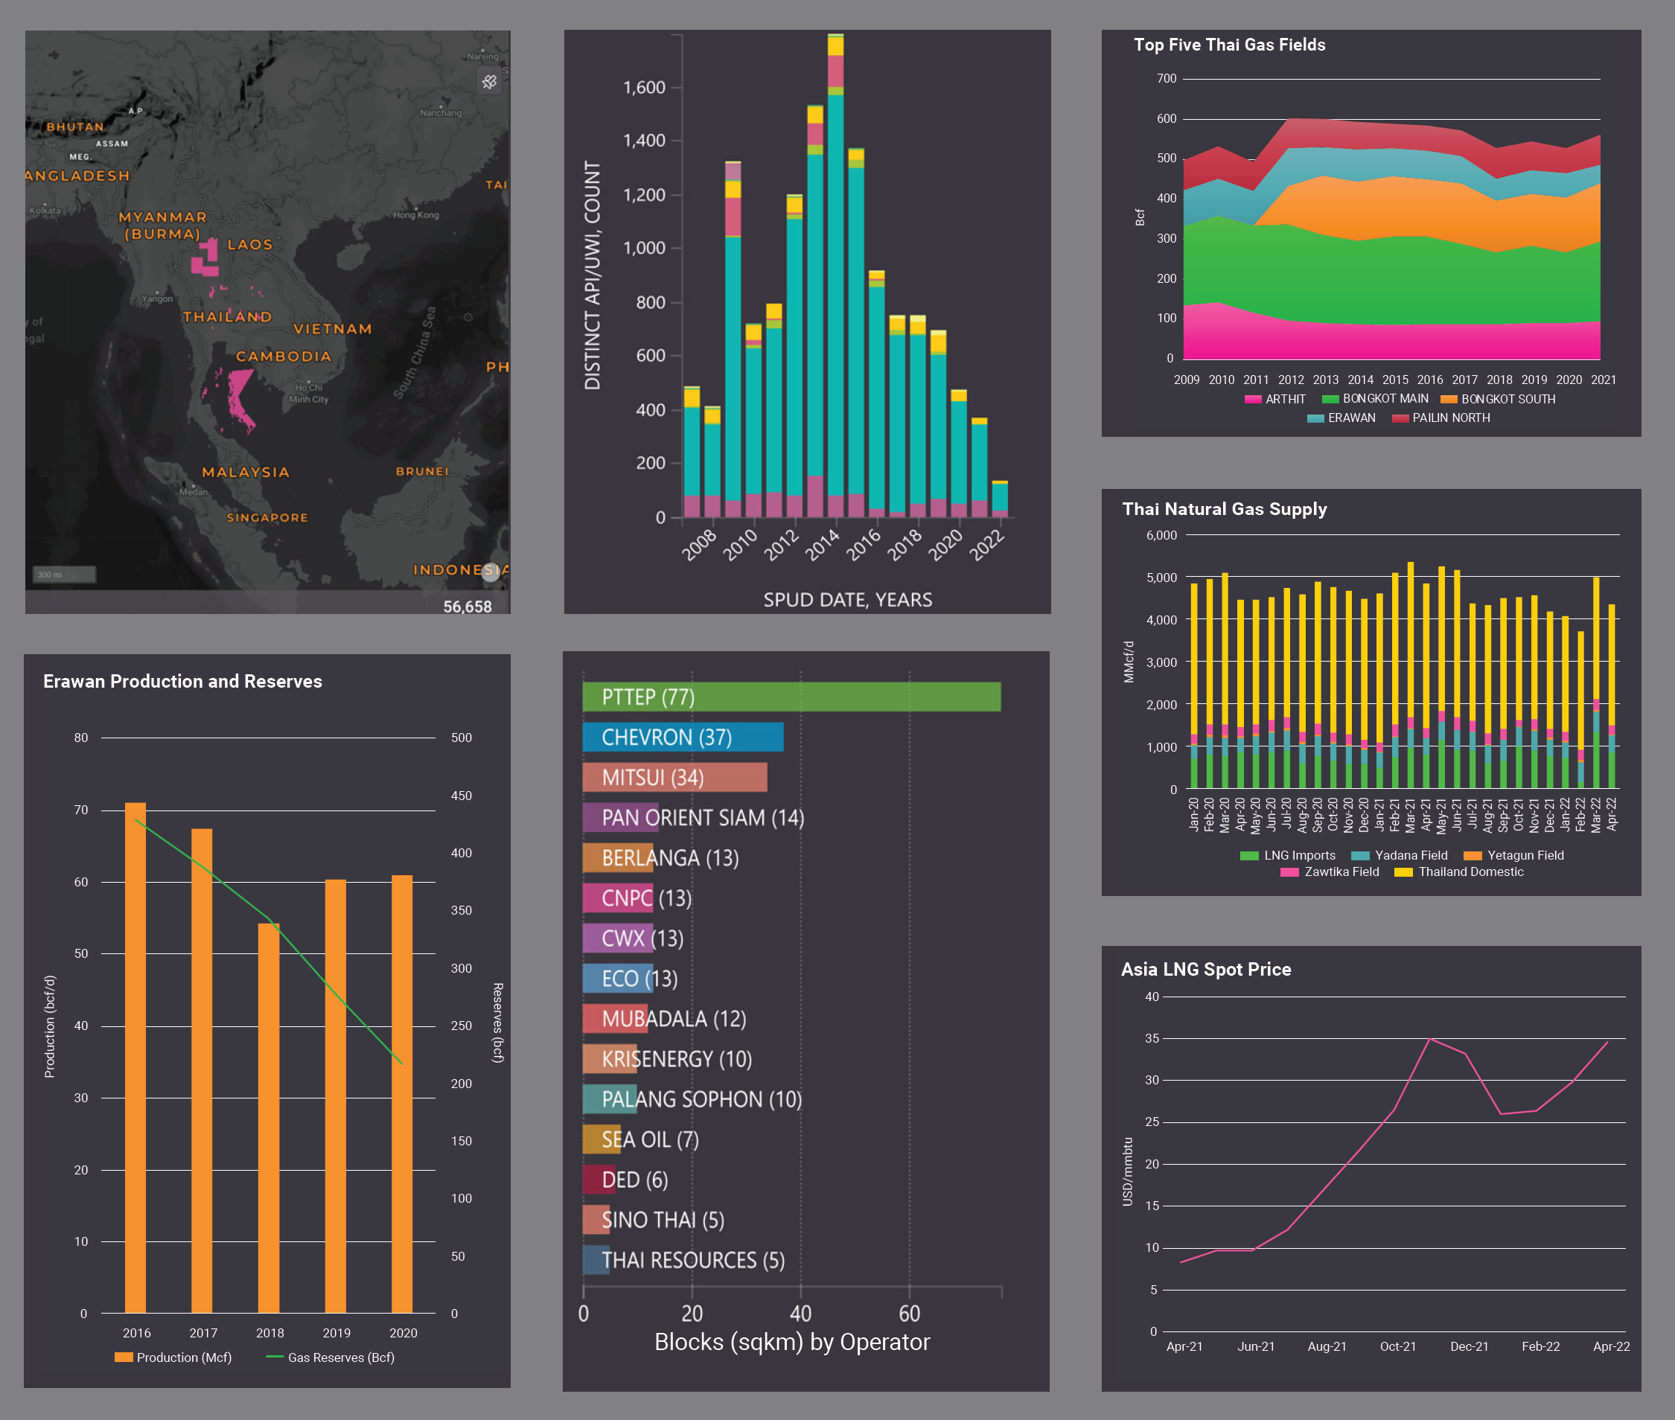The image size is (1675, 1420).
Task: Click the MITSUI (34) bar
Action: [674, 778]
